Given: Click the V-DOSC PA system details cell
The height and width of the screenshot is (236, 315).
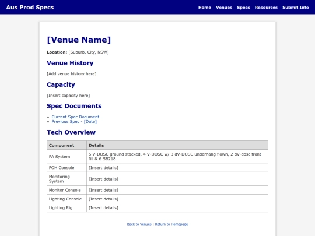Looking at the screenshot, I should (177, 157).
